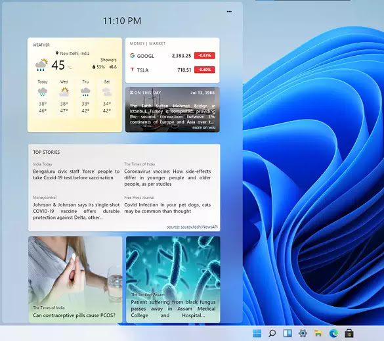The image size is (384, 341).
Task: Open Microsoft Edge from taskbar
Action: point(333,333)
